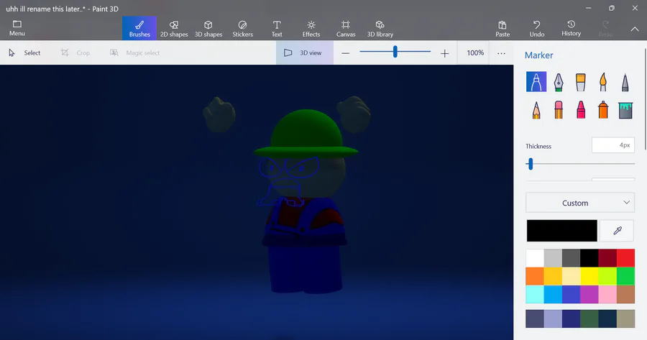The width and height of the screenshot is (647, 340).
Task: Choose the green color swatch
Action: (x=625, y=276)
